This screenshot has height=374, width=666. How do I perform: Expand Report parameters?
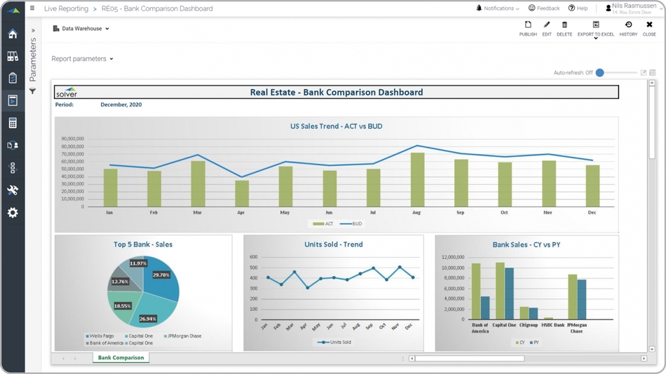coord(82,59)
